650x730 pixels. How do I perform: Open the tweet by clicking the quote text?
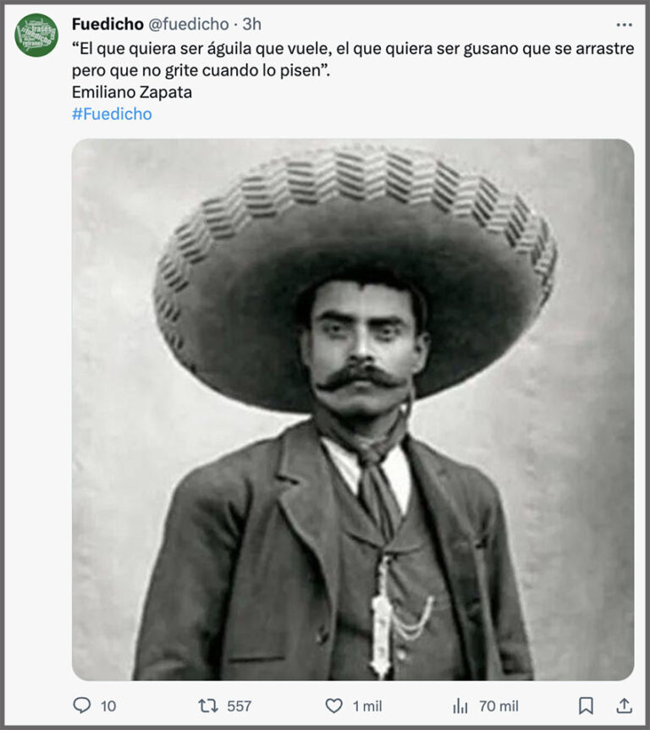[x=353, y=59]
